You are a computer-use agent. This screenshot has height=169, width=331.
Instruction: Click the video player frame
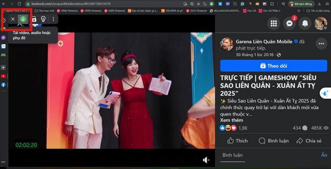pos(112,90)
